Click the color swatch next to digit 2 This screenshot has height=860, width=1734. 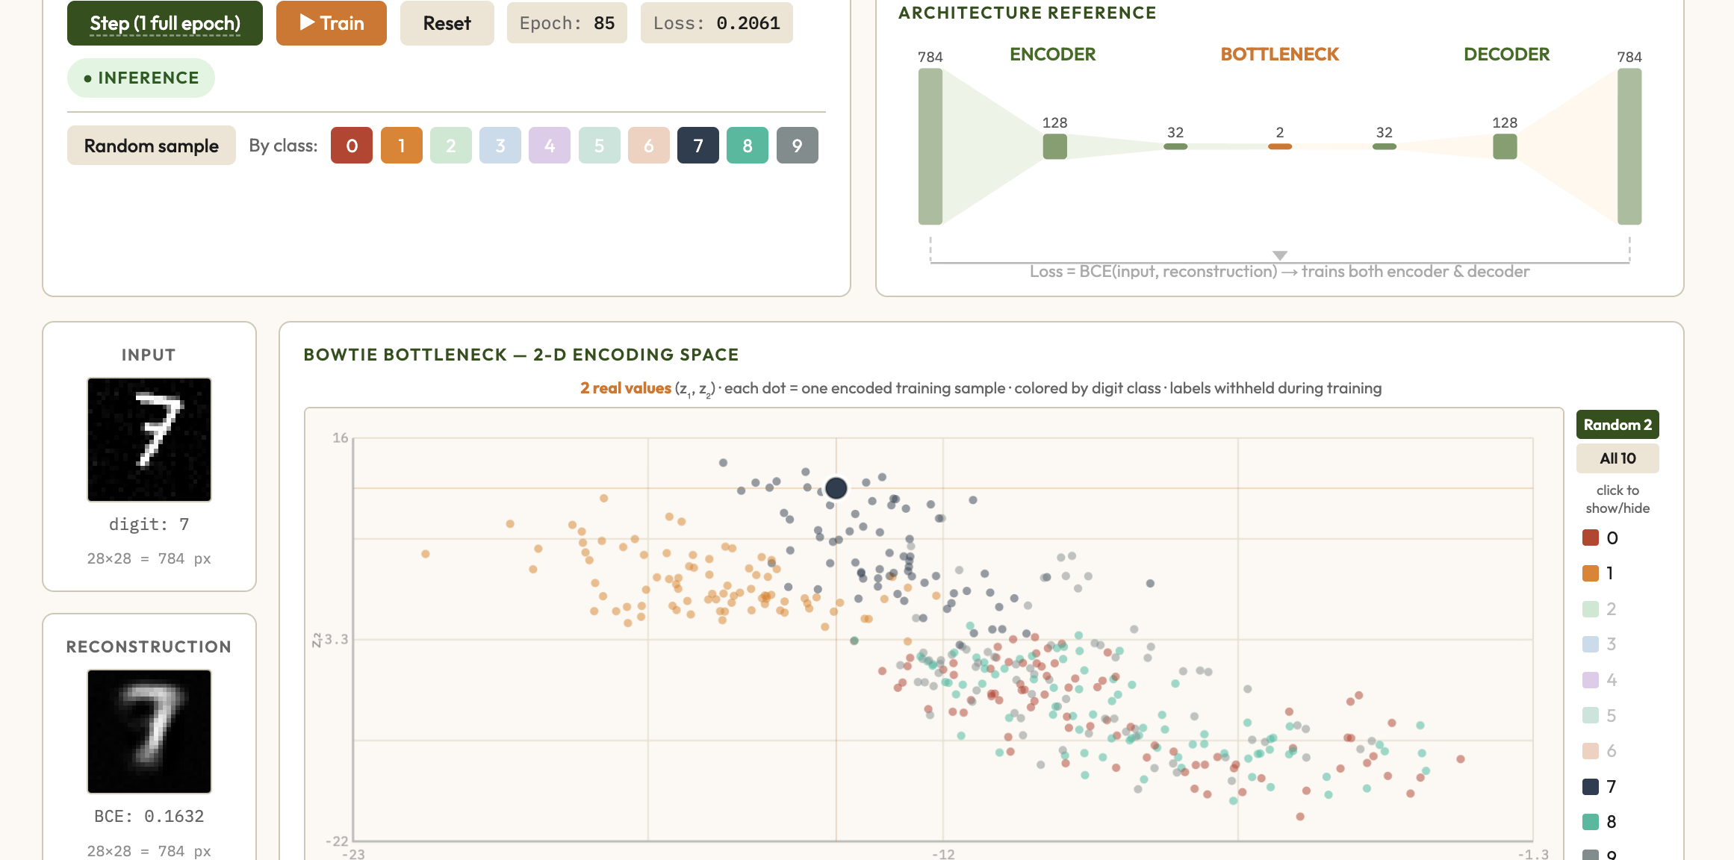click(x=1591, y=608)
